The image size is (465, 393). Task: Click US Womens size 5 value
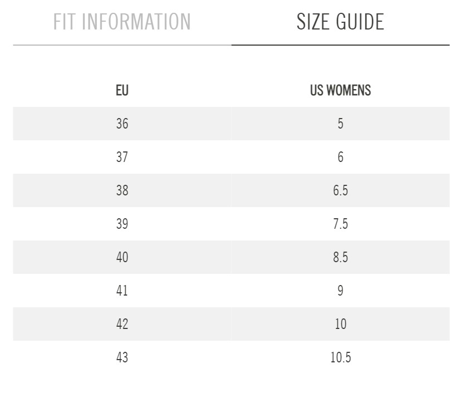[340, 124]
